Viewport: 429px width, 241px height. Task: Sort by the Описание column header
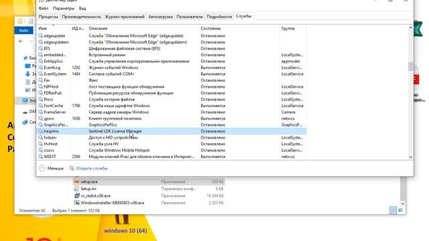point(98,28)
